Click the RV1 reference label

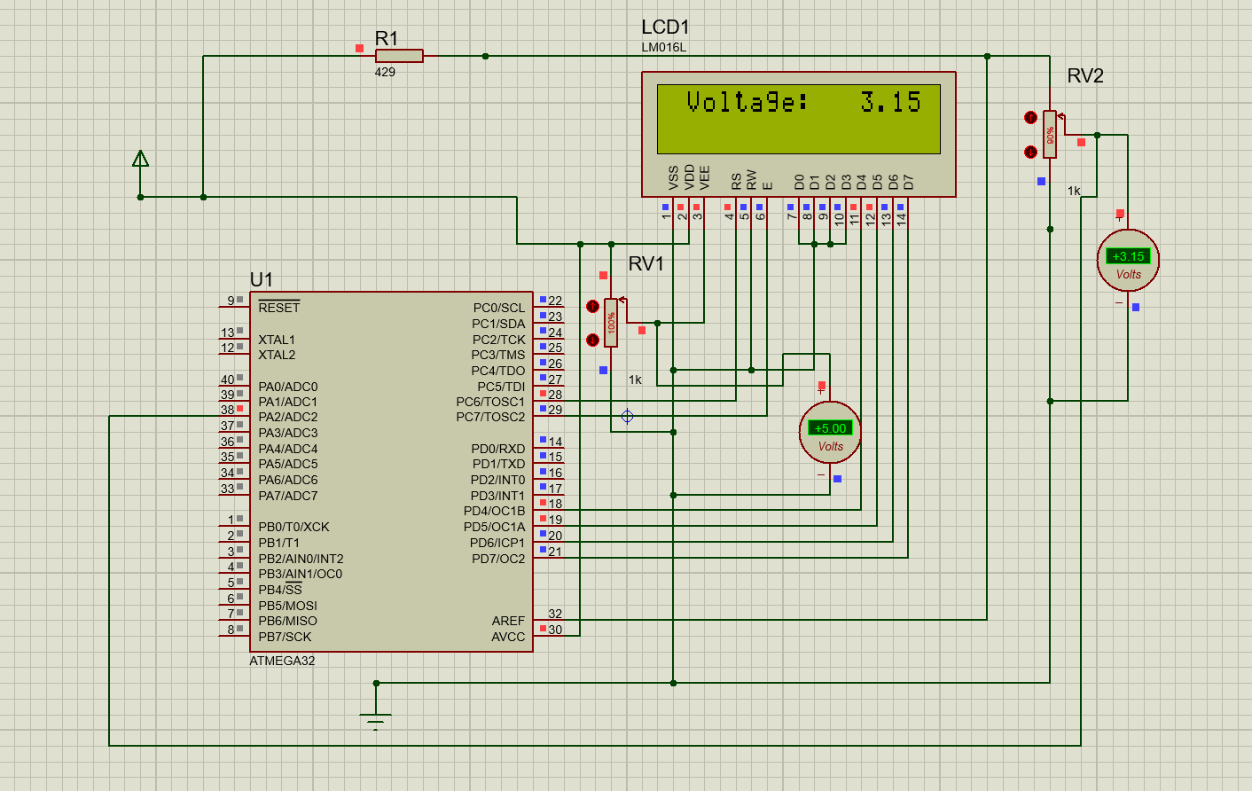(646, 263)
